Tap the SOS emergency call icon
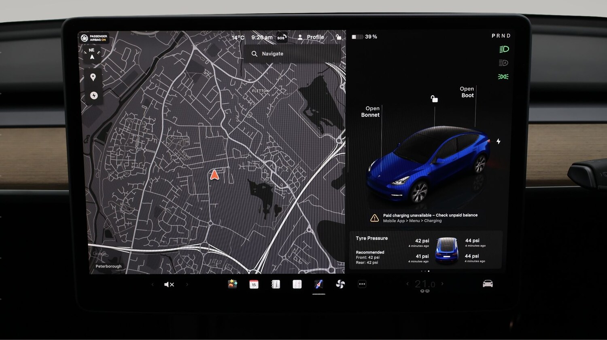 (281, 38)
